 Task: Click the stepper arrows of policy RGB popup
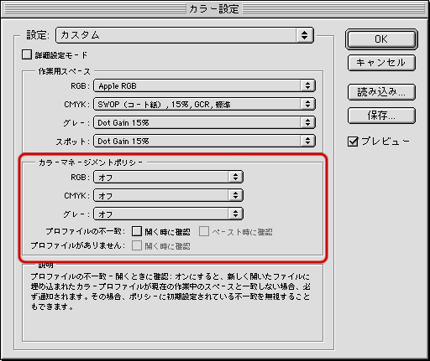click(236, 177)
